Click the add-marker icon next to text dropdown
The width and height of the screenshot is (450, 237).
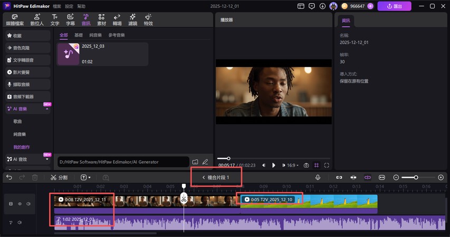tap(106, 177)
